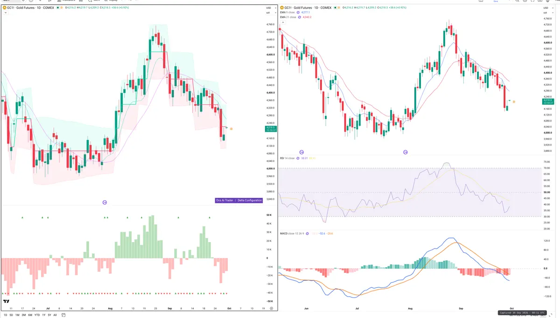Select the 3M date range
Viewport: 560px width, 318px height.
tap(24, 315)
